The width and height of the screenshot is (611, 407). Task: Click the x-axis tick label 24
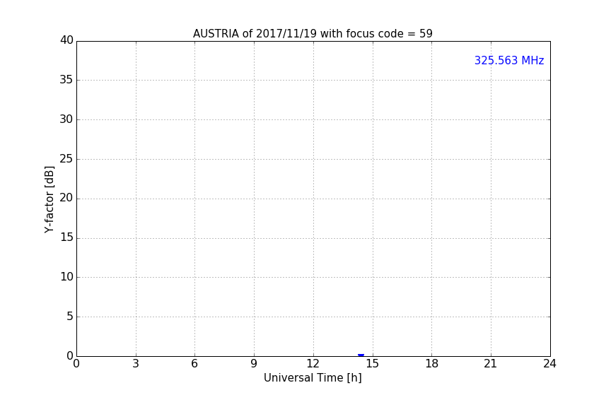[x=549, y=364]
